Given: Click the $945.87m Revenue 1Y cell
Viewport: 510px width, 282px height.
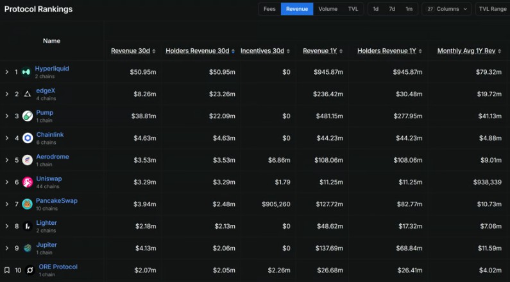Looking at the screenshot, I should coord(328,72).
